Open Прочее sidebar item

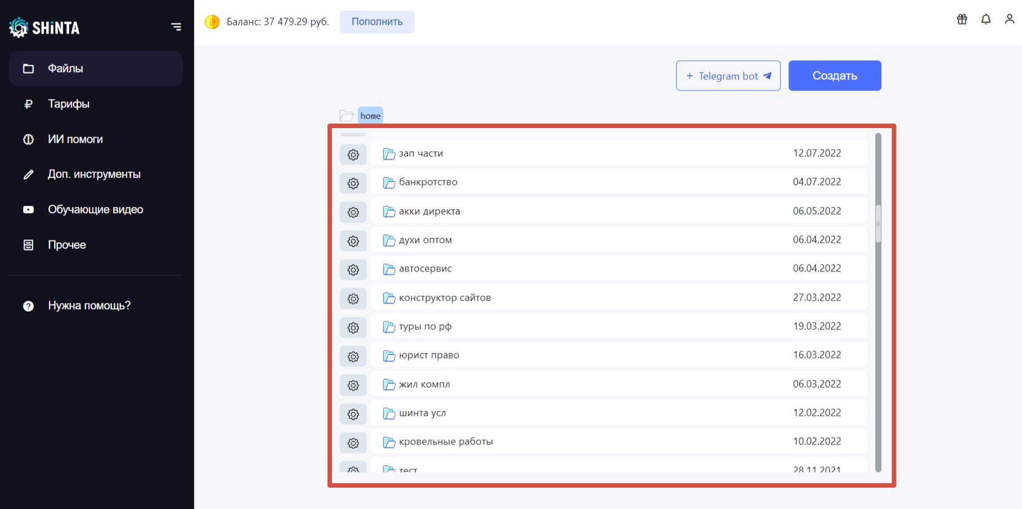tap(96, 245)
